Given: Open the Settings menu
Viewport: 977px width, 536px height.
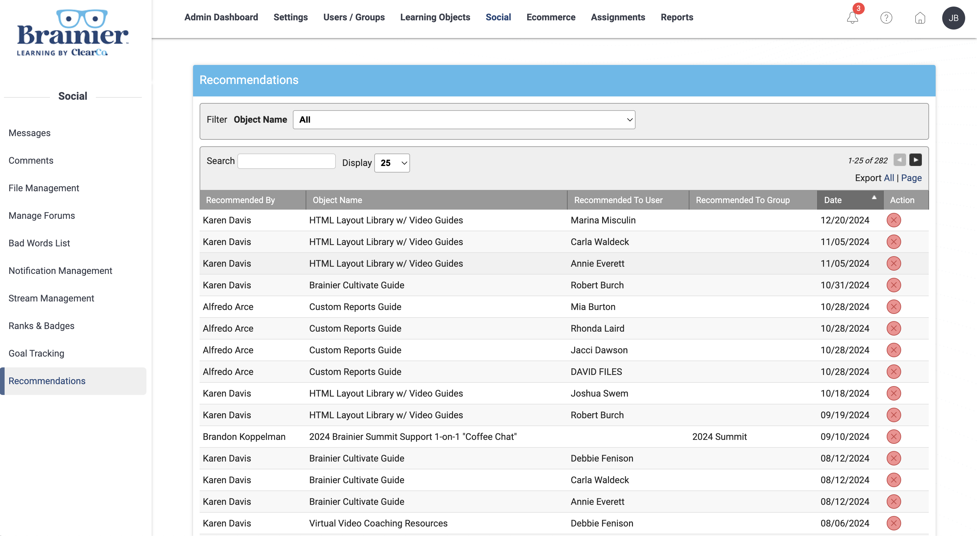Looking at the screenshot, I should [x=291, y=17].
